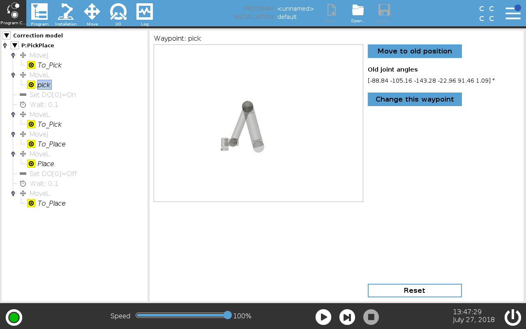Click Move to old position button

(x=415, y=51)
